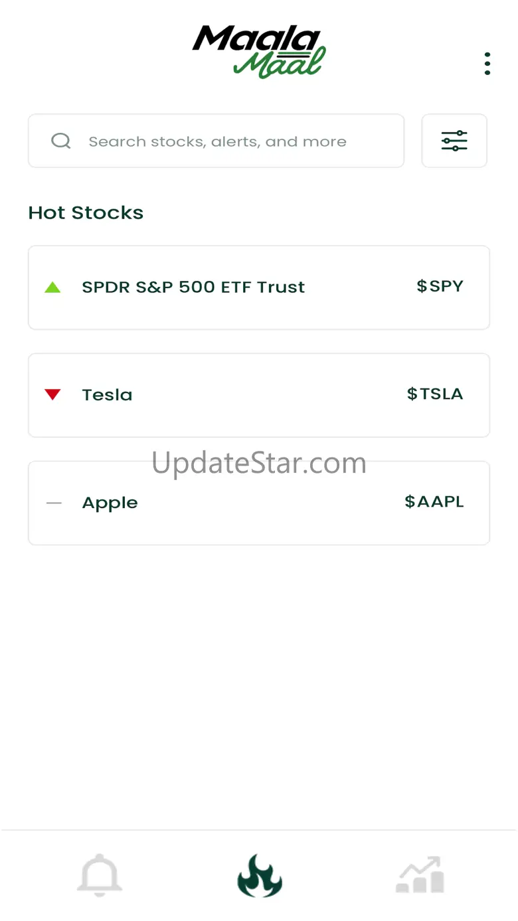
Task: Tap the $SPY ticker symbol
Action: coord(440,286)
